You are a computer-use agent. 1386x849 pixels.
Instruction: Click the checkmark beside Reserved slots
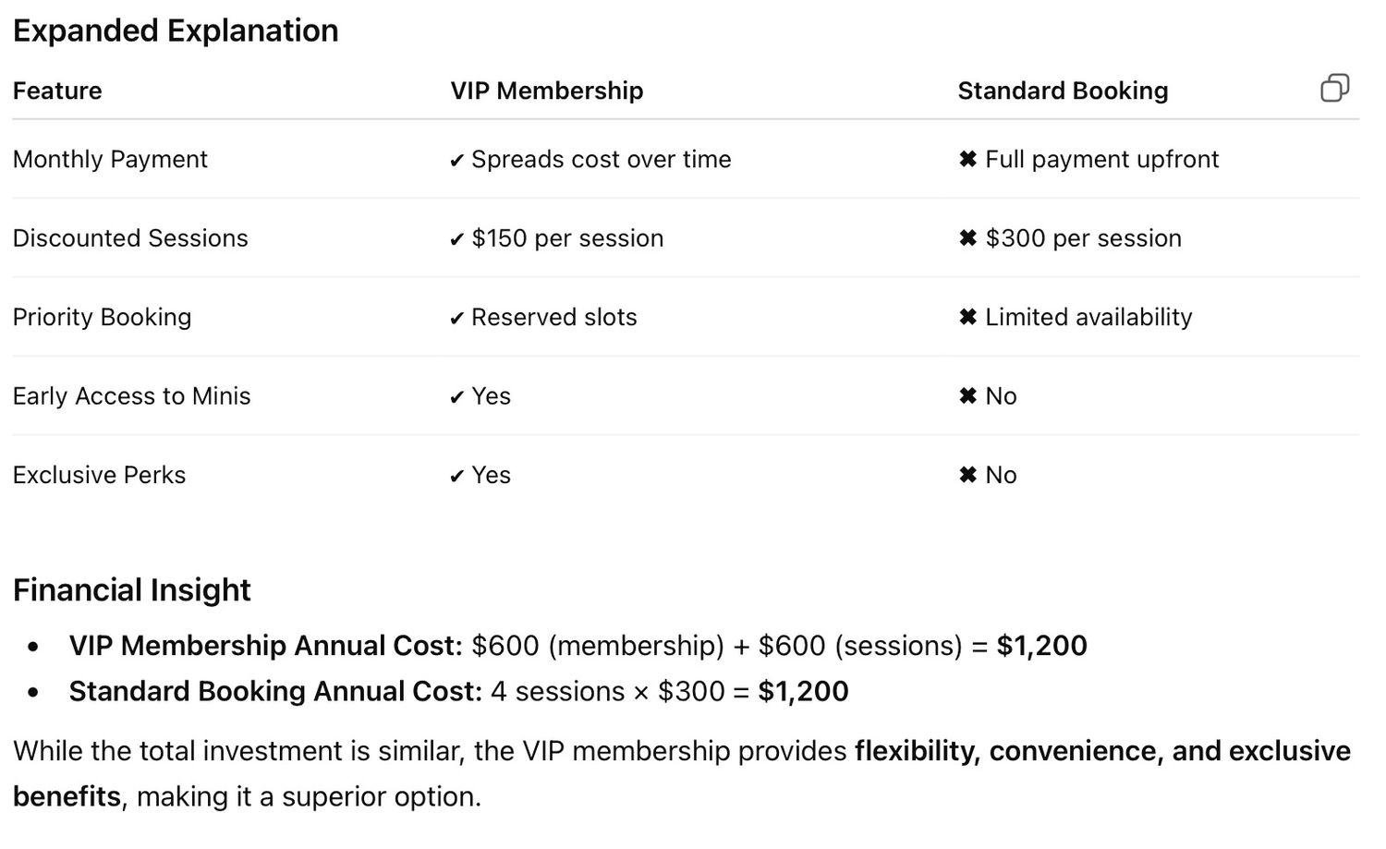click(456, 319)
